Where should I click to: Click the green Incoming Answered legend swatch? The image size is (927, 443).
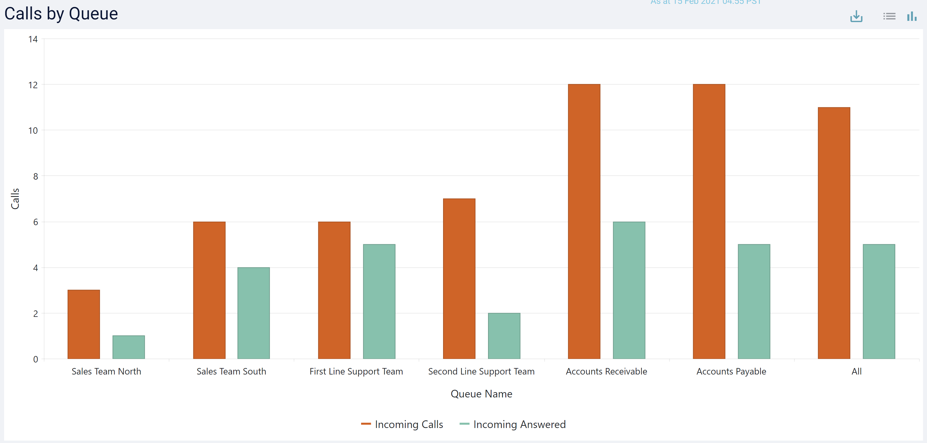click(464, 424)
